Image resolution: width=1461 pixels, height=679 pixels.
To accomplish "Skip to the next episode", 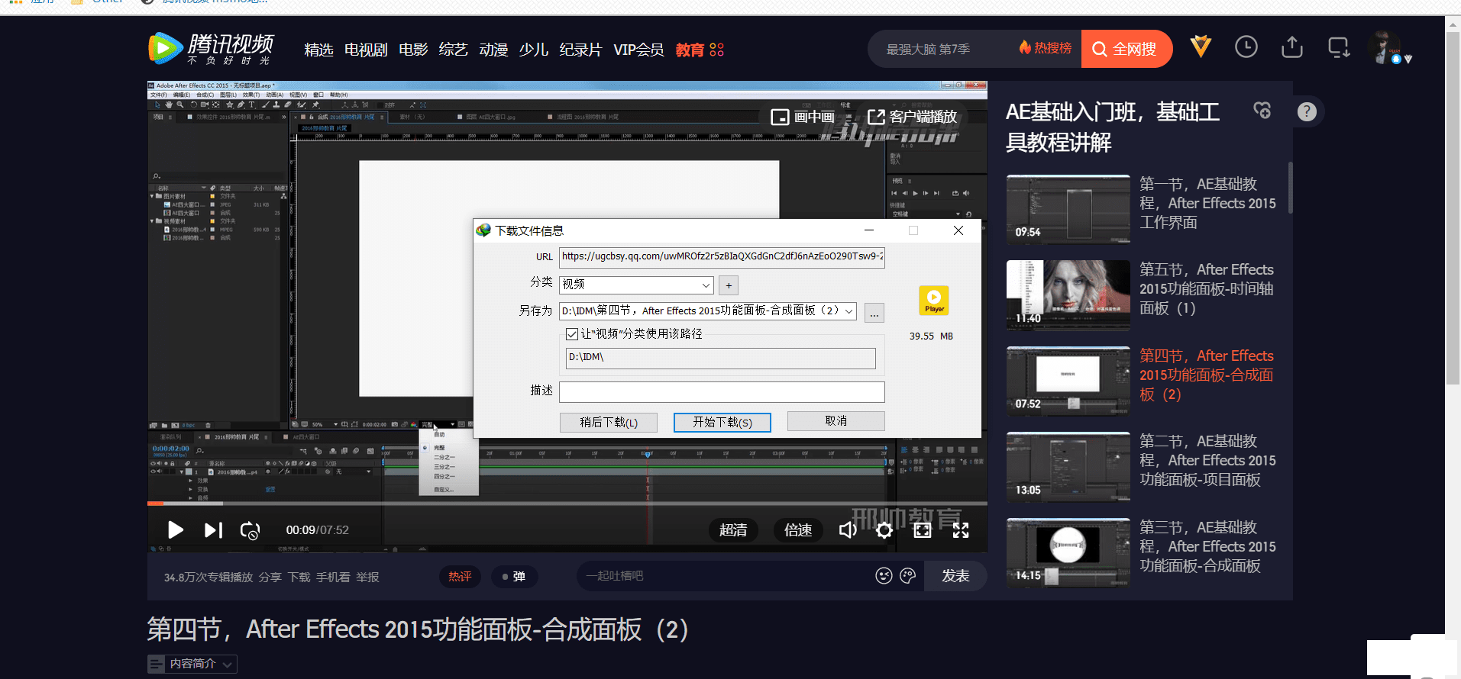I will (213, 529).
